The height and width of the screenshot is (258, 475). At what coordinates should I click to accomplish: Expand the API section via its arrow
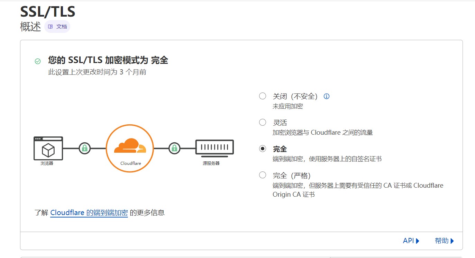pos(418,240)
